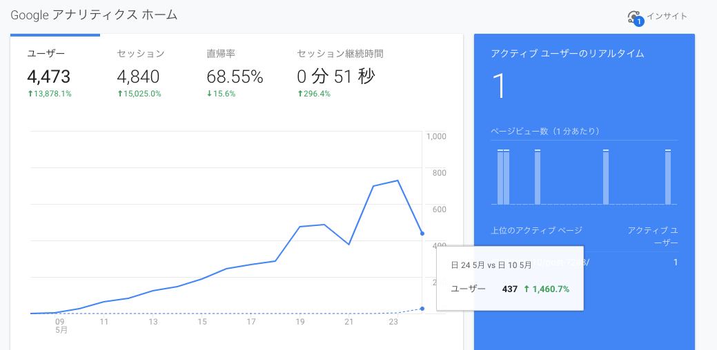
Task: Click the 0 分 51 秒 duration value
Action: tap(335, 76)
